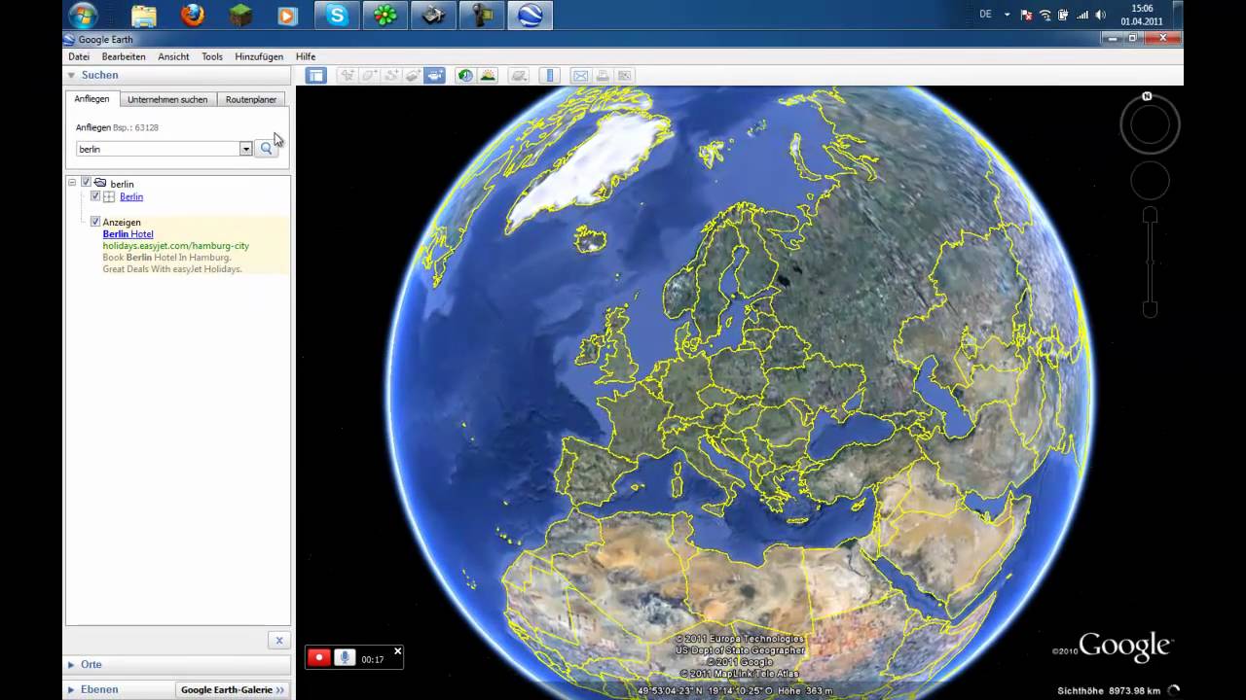Click the Record a Tour camera icon

tap(435, 75)
